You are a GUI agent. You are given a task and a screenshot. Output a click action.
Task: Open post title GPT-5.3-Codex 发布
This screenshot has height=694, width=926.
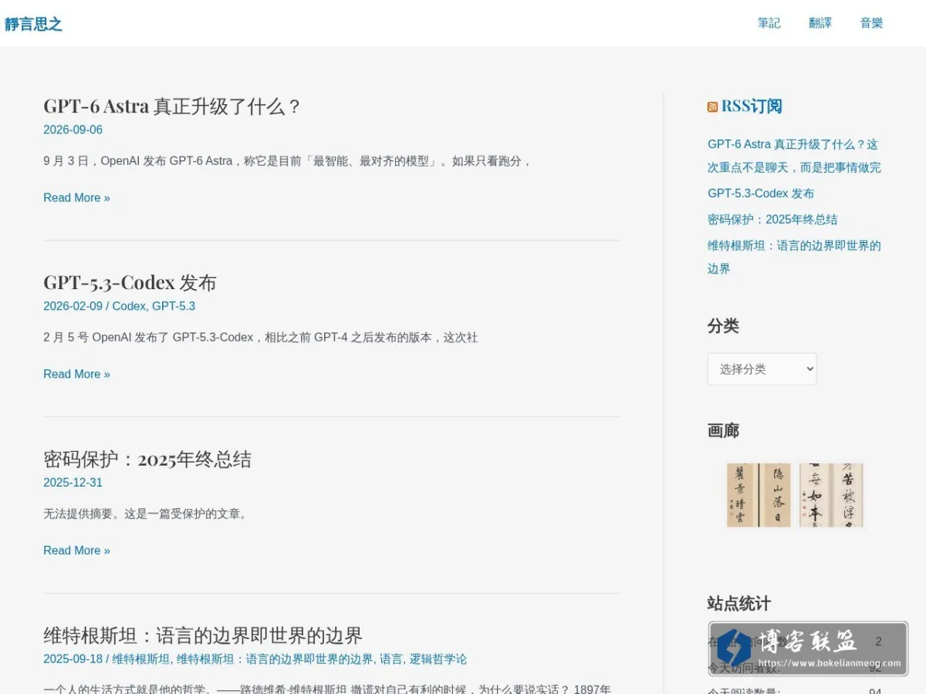point(130,282)
